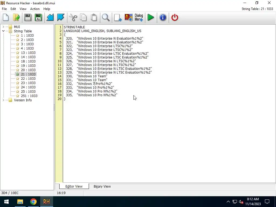Viewport: 276px width, 207px height.
Task: Select string table entry 13 : 1033
Action: 28,53
